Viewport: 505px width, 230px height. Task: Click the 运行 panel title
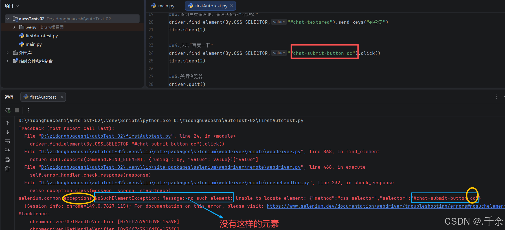coord(9,97)
